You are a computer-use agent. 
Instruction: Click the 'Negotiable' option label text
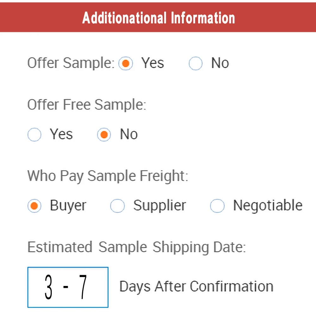268,206
